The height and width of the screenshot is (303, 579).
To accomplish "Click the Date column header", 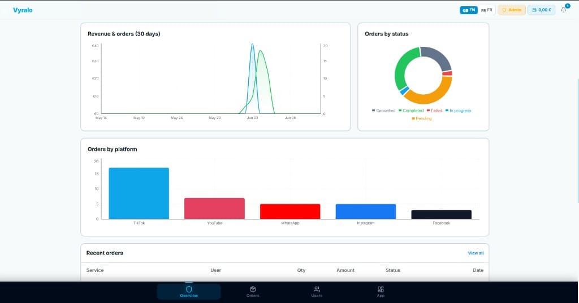I will click(x=478, y=270).
